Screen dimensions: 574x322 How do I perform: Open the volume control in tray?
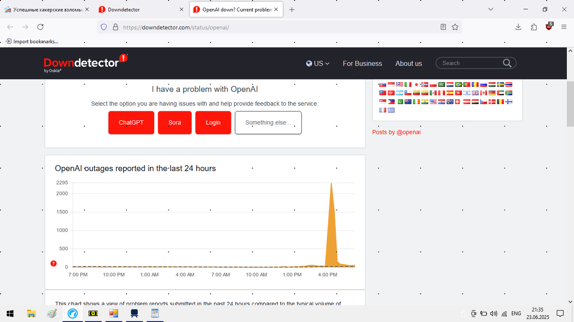494,314
